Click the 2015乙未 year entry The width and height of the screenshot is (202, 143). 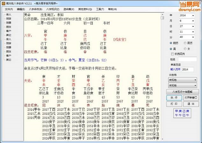click(34, 114)
